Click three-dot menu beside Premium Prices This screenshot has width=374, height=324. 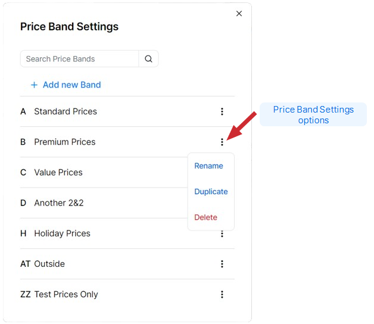(222, 142)
